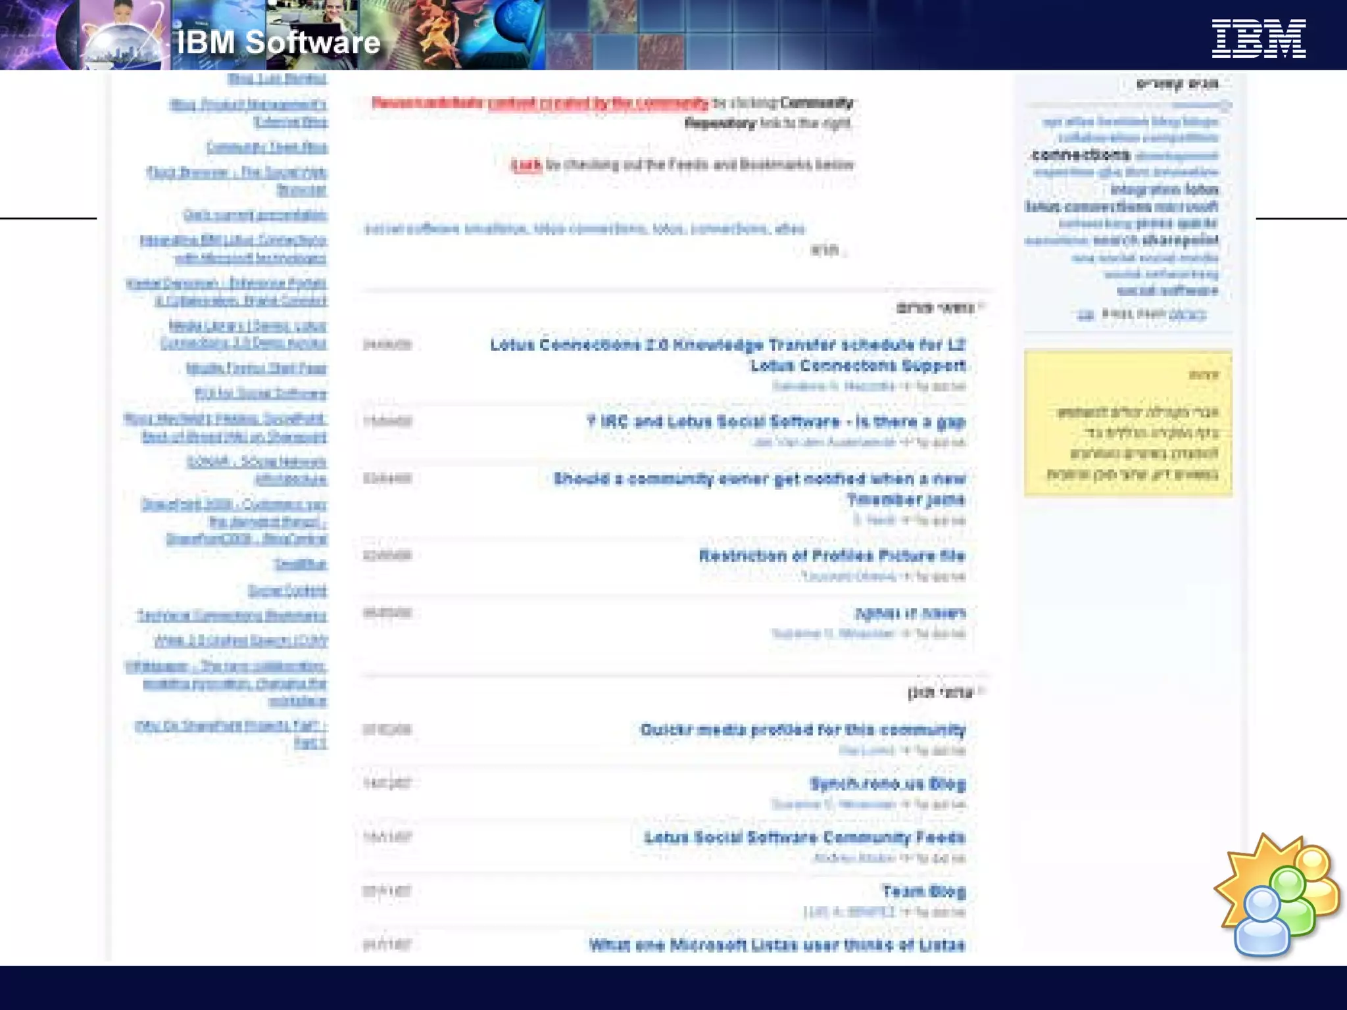Open the Synch.rono.us Blog feed
The height and width of the screenshot is (1010, 1347).
click(887, 784)
